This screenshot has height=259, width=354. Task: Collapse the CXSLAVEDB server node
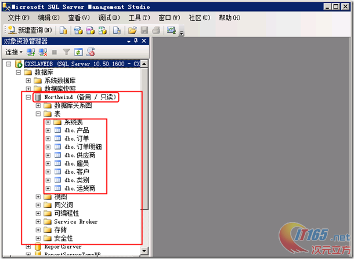click(9, 64)
